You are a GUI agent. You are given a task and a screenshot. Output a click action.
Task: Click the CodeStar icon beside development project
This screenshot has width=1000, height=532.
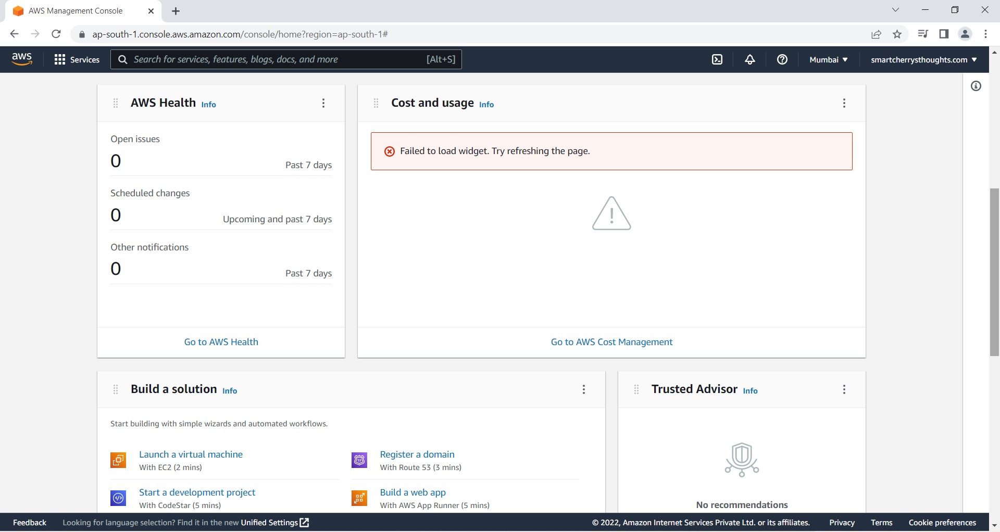[118, 498]
